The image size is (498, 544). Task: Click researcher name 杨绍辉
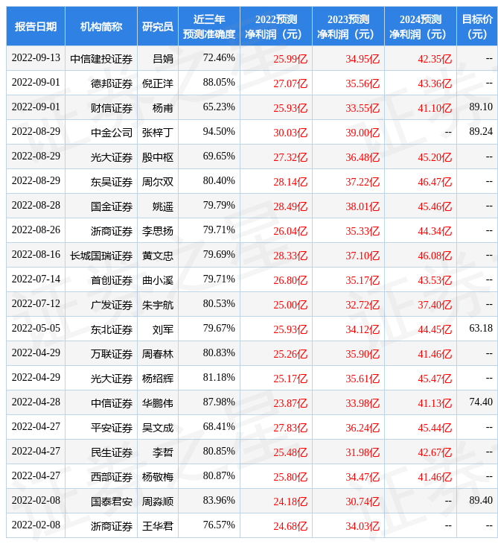158,379
